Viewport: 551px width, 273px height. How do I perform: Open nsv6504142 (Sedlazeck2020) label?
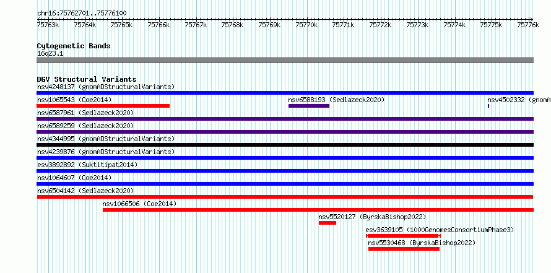pos(85,191)
